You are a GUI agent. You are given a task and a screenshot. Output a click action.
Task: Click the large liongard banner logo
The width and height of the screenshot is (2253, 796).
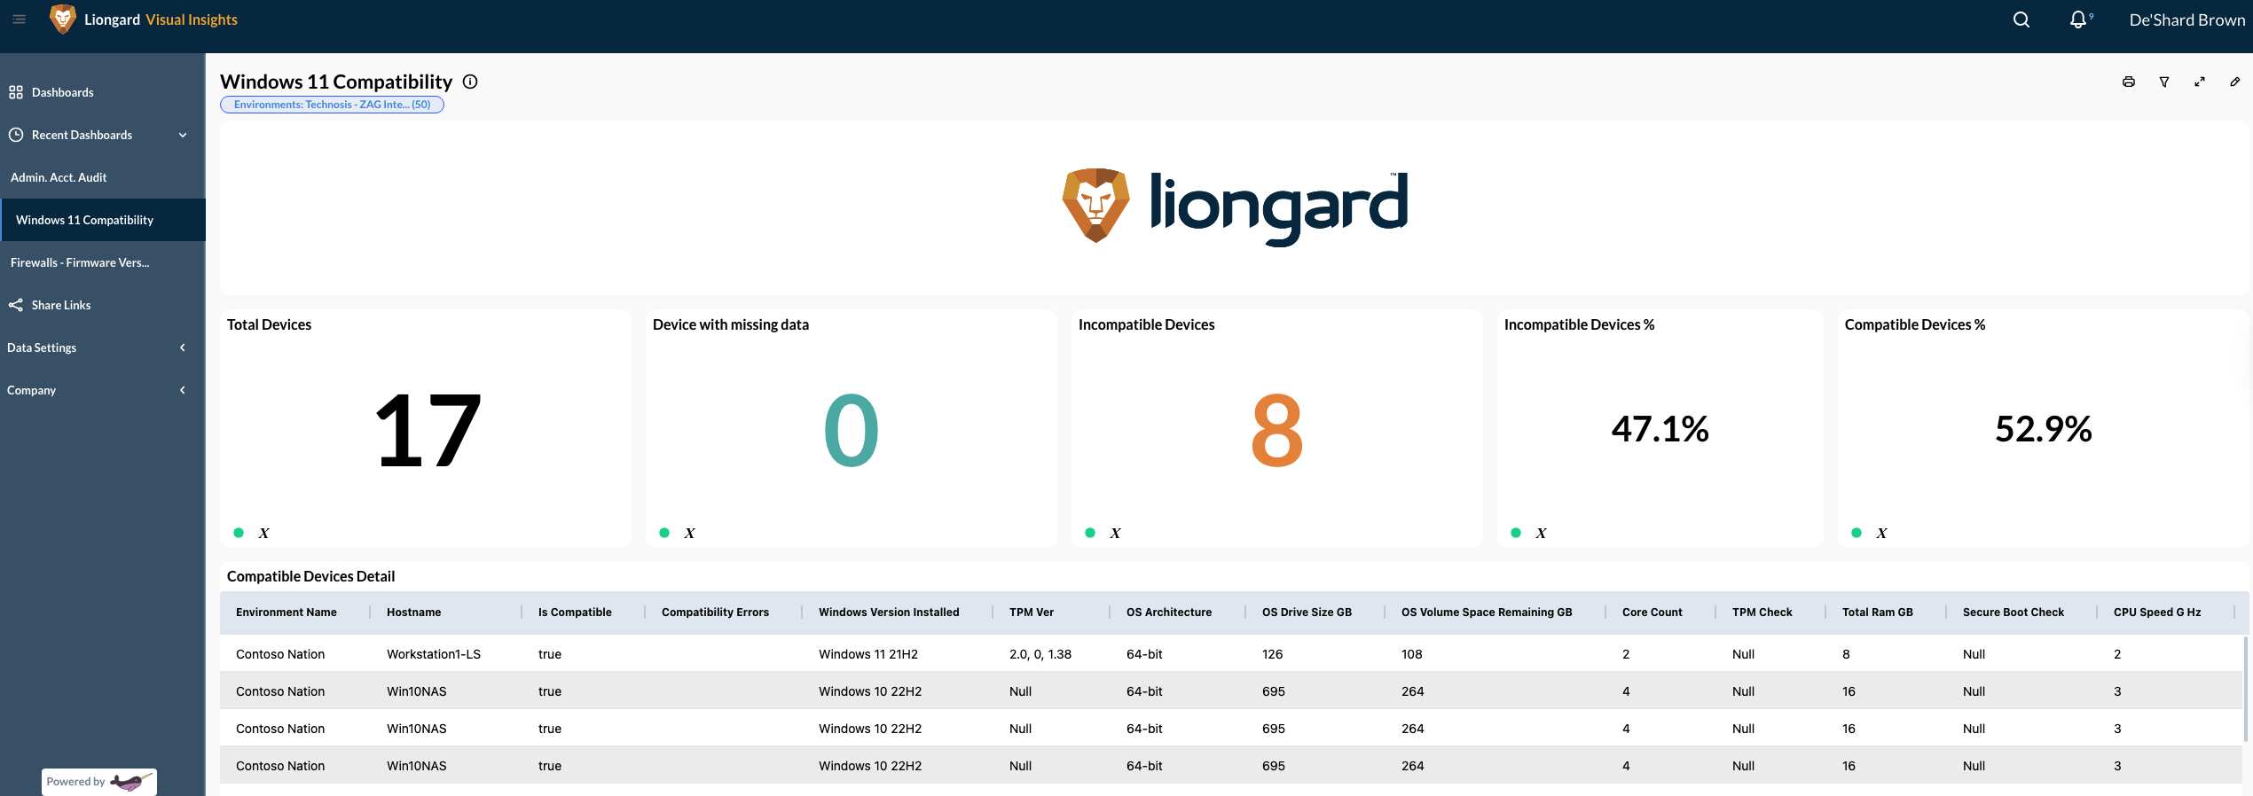click(1235, 206)
